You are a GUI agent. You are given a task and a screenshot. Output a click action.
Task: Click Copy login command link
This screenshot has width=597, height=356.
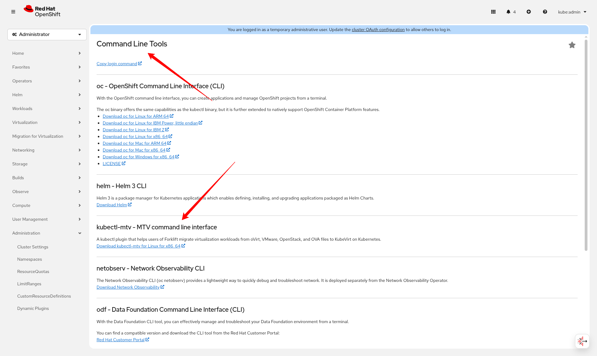point(117,64)
